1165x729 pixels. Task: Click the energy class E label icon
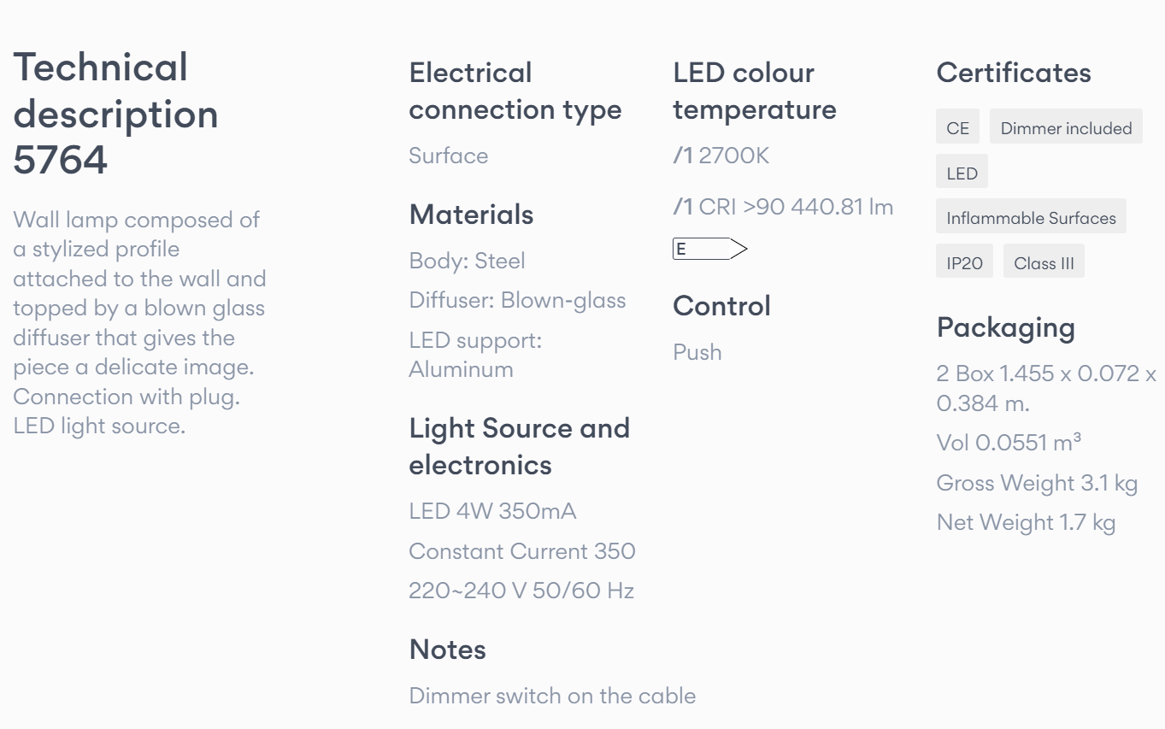(x=710, y=249)
